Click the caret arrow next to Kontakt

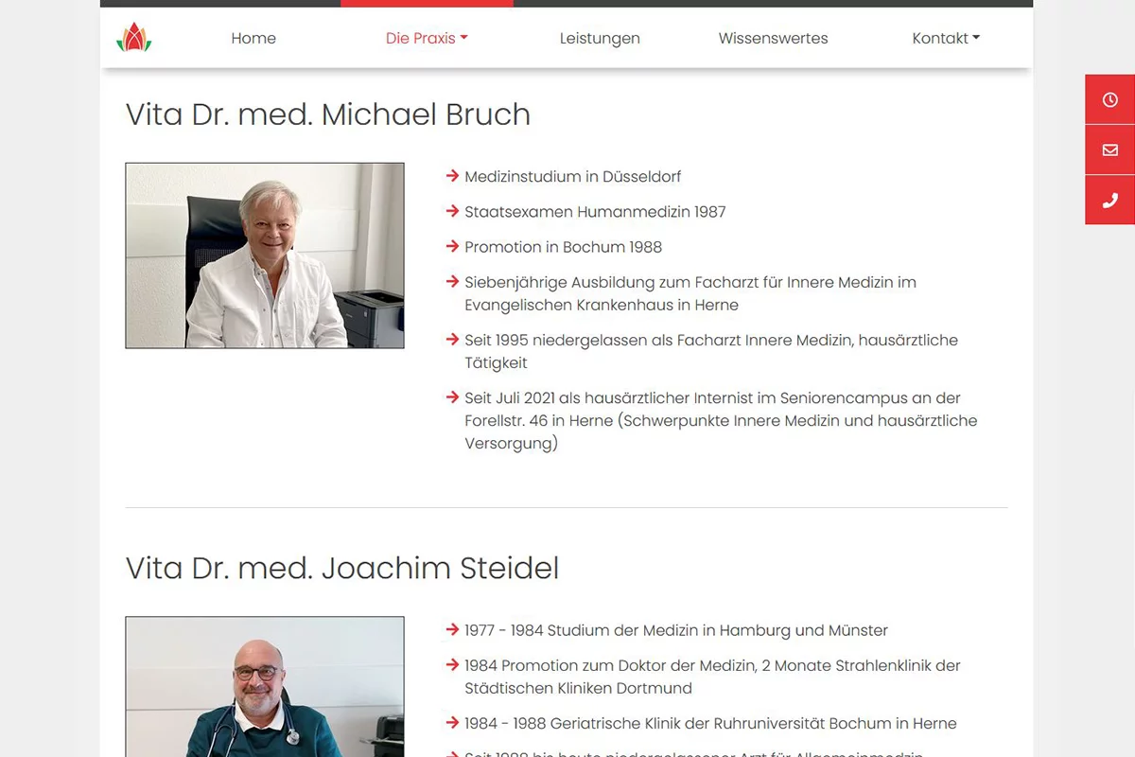976,38
